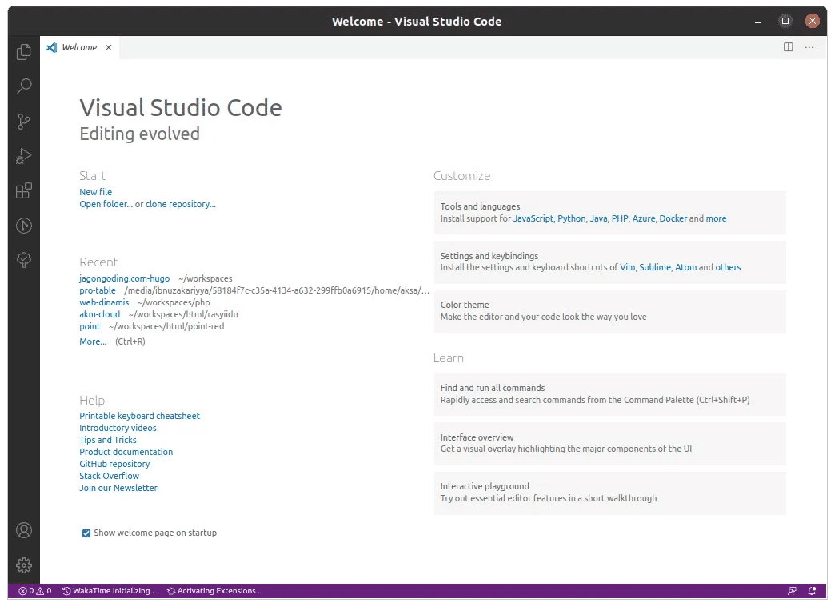This screenshot has height=607, width=835.
Task: Open Product documentation link
Action: click(126, 452)
